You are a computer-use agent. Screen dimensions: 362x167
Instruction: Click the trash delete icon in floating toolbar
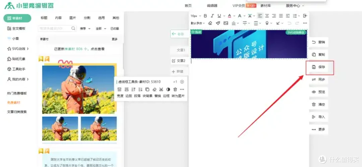coord(175,89)
